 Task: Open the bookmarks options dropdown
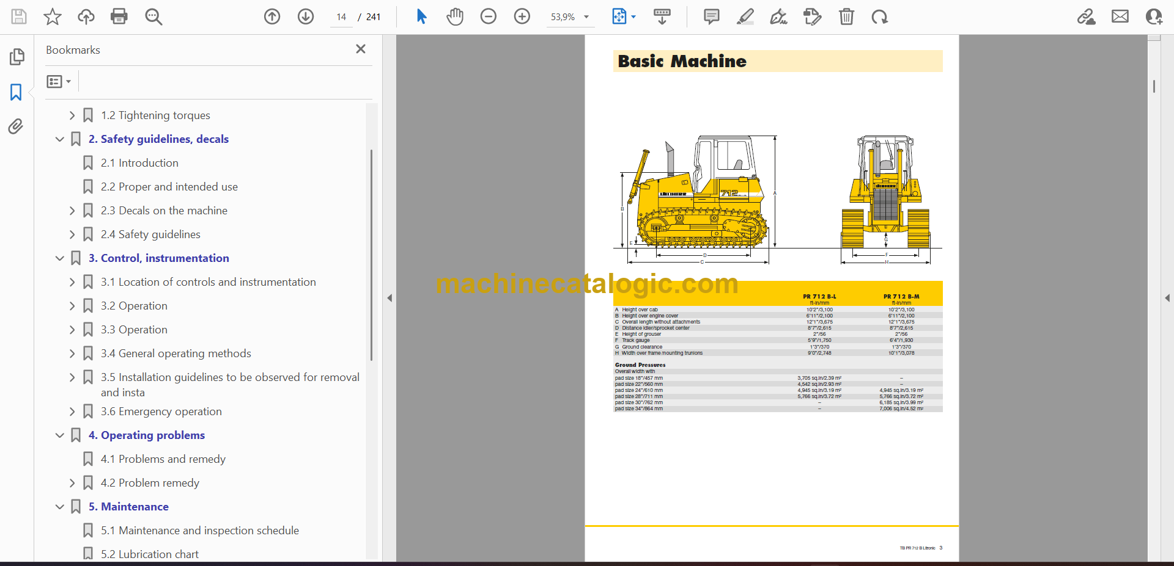coord(59,81)
